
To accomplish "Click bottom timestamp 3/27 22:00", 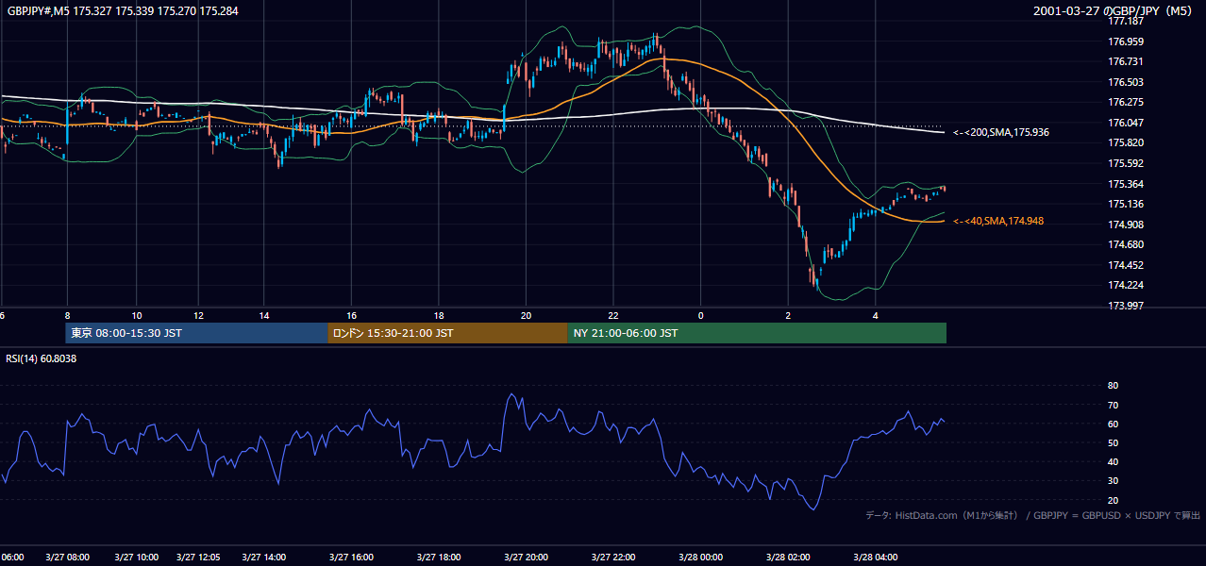I will coord(613,558).
